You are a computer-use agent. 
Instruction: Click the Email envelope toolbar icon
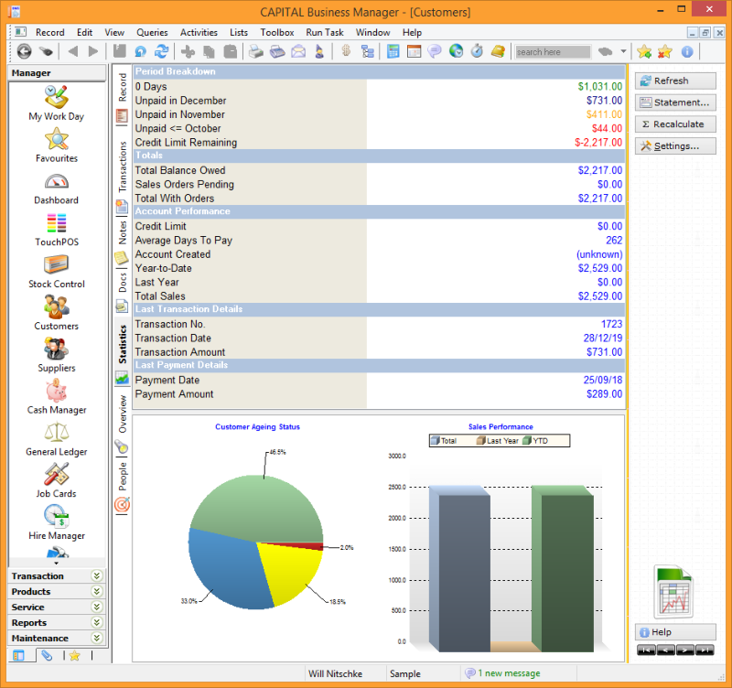pyautogui.click(x=298, y=51)
